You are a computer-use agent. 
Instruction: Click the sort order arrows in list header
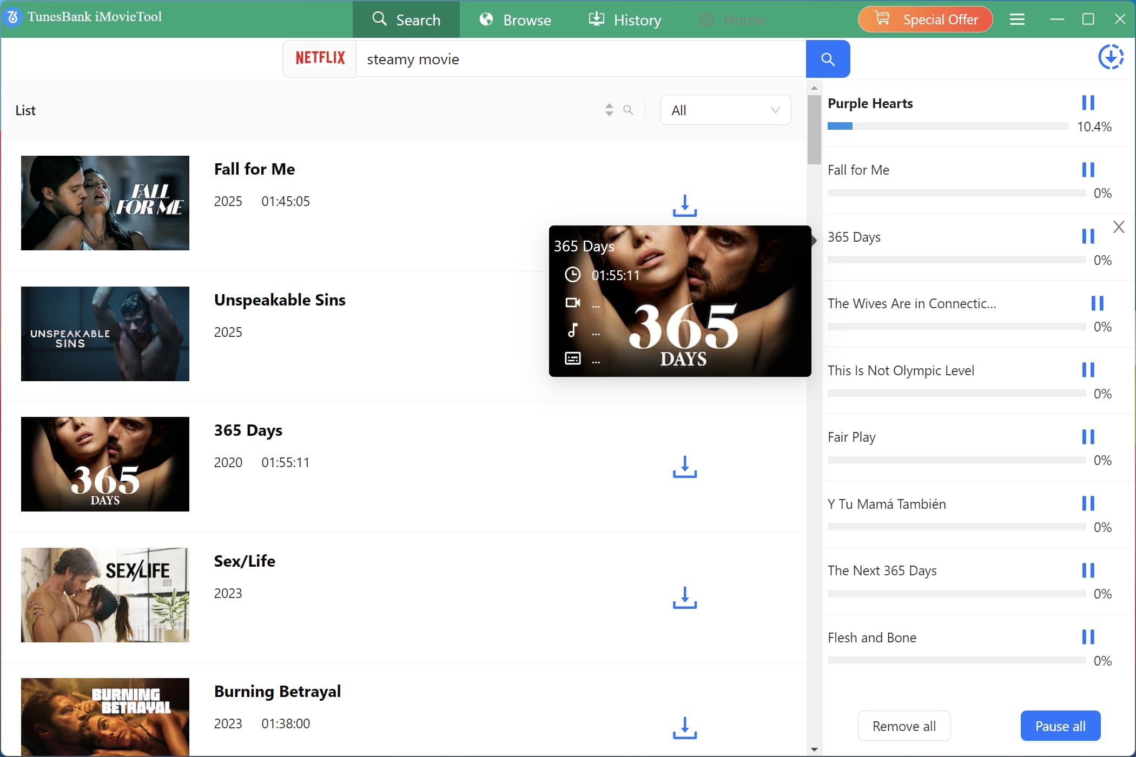[x=609, y=110]
